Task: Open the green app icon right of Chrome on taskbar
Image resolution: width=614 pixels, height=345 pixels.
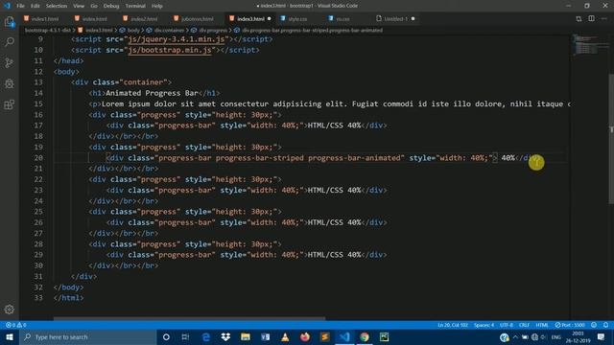Action: click(x=384, y=337)
